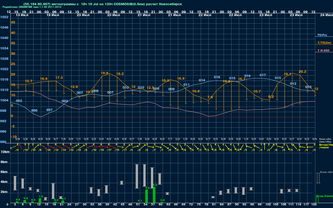Click the -10 temperature axis label
The width and height of the screenshot is (333, 208).
(14, 137)
